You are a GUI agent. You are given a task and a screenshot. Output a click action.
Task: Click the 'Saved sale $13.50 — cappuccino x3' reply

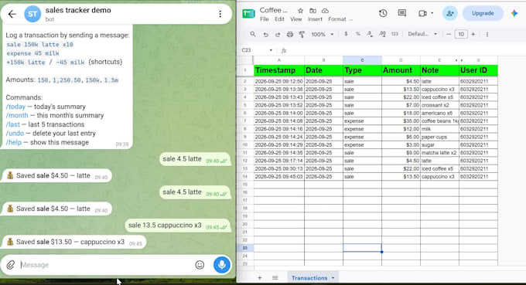click(x=74, y=242)
